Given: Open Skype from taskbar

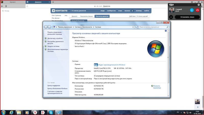Looking at the screenshot, I should (51, 112).
